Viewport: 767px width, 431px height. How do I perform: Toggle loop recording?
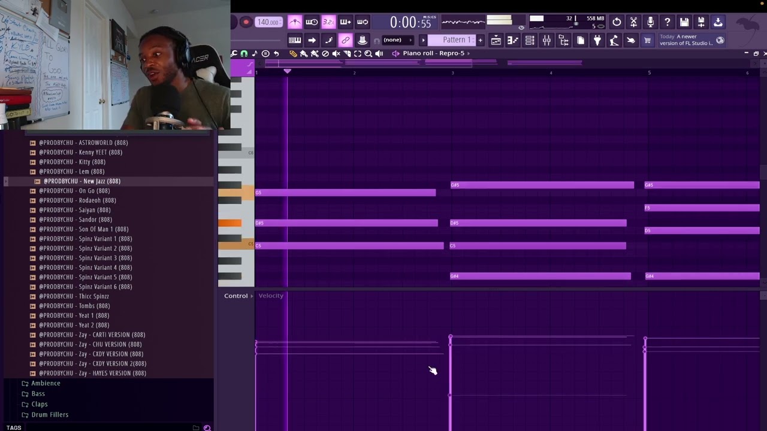(363, 22)
